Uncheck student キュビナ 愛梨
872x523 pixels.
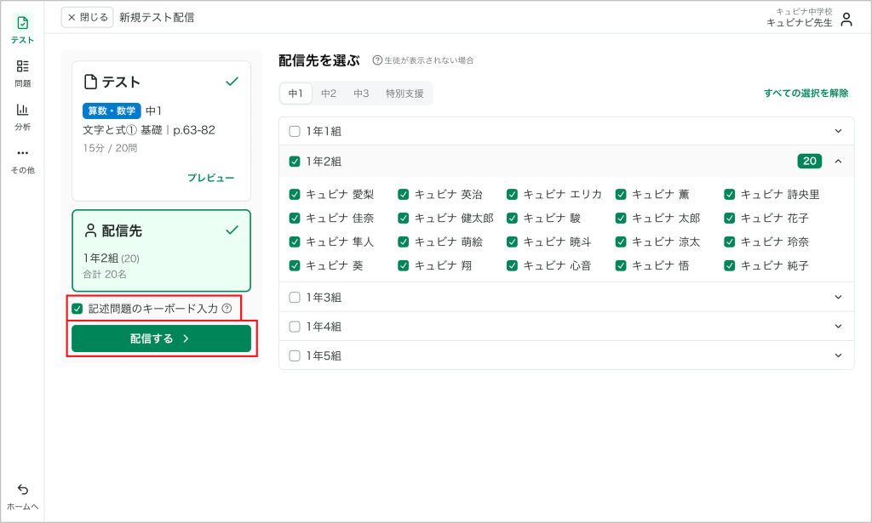(295, 195)
